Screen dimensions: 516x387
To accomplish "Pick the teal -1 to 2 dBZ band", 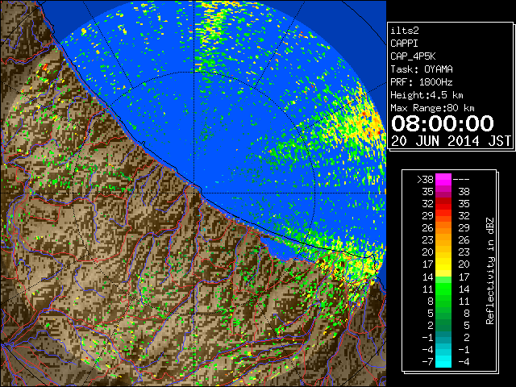I will [443, 337].
